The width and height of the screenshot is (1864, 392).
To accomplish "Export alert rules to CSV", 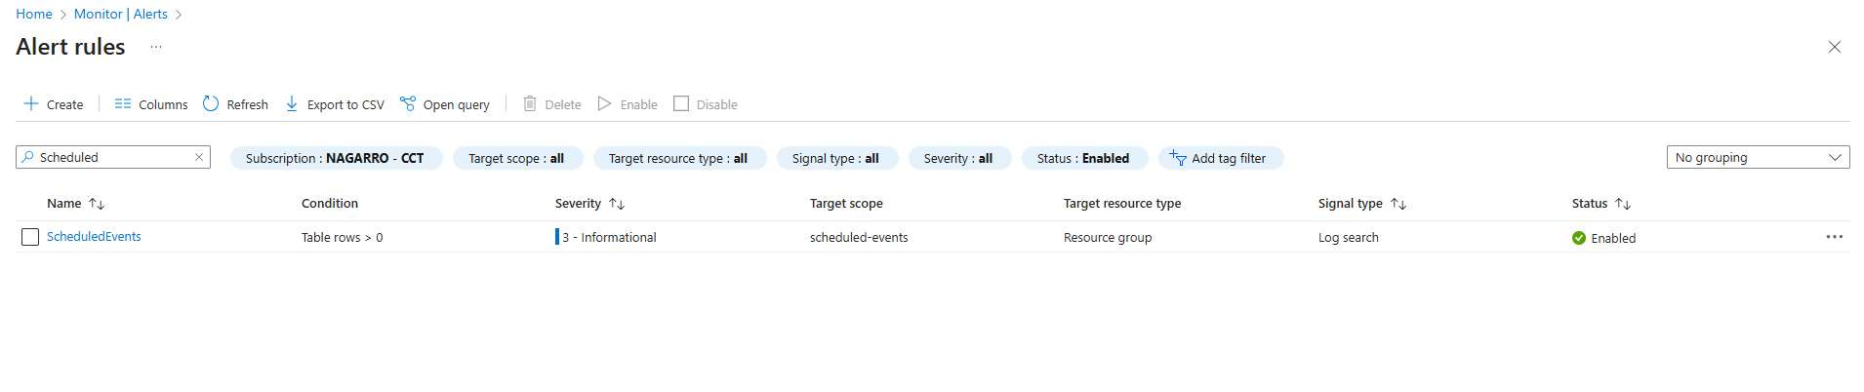I will coord(335,104).
